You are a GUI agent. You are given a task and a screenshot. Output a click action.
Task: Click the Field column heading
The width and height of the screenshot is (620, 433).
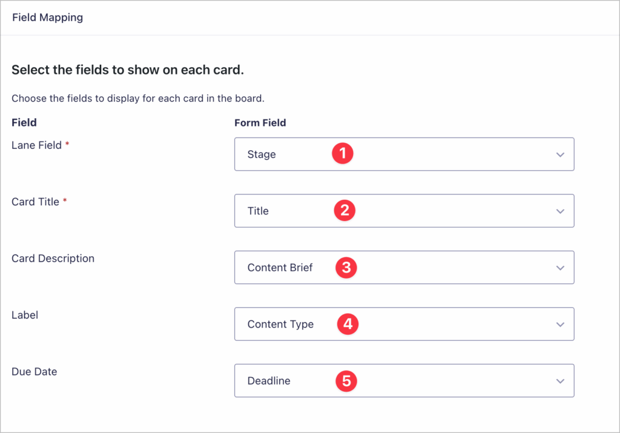click(24, 122)
